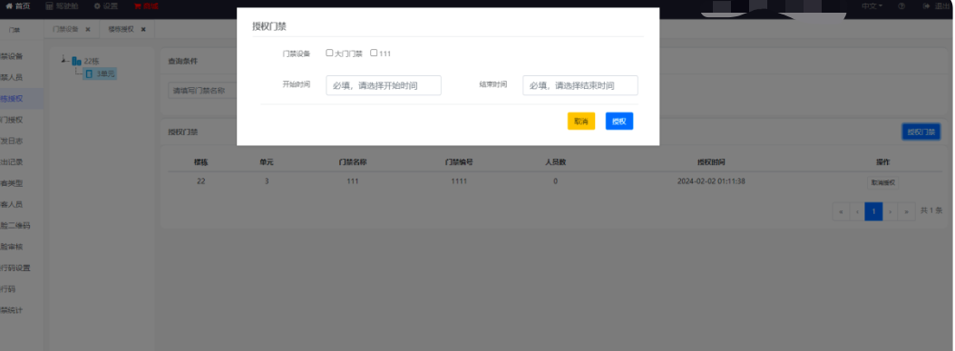Open 设置 gear in top navigation
Image resolution: width=955 pixels, height=351 pixels.
[x=106, y=6]
